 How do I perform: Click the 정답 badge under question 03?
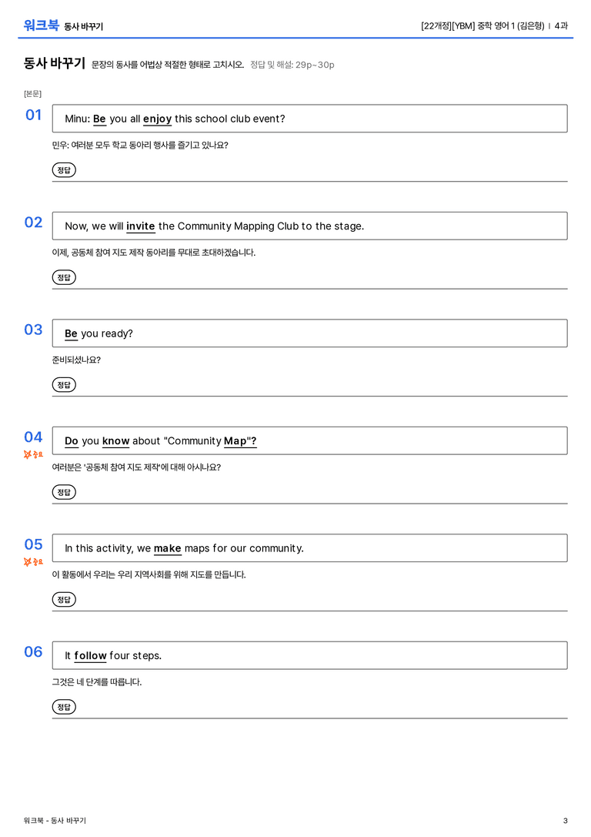(64, 384)
